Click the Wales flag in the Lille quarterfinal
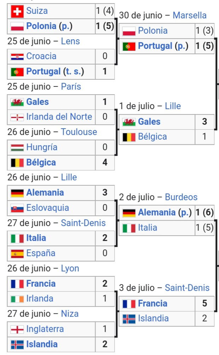 (x=129, y=122)
